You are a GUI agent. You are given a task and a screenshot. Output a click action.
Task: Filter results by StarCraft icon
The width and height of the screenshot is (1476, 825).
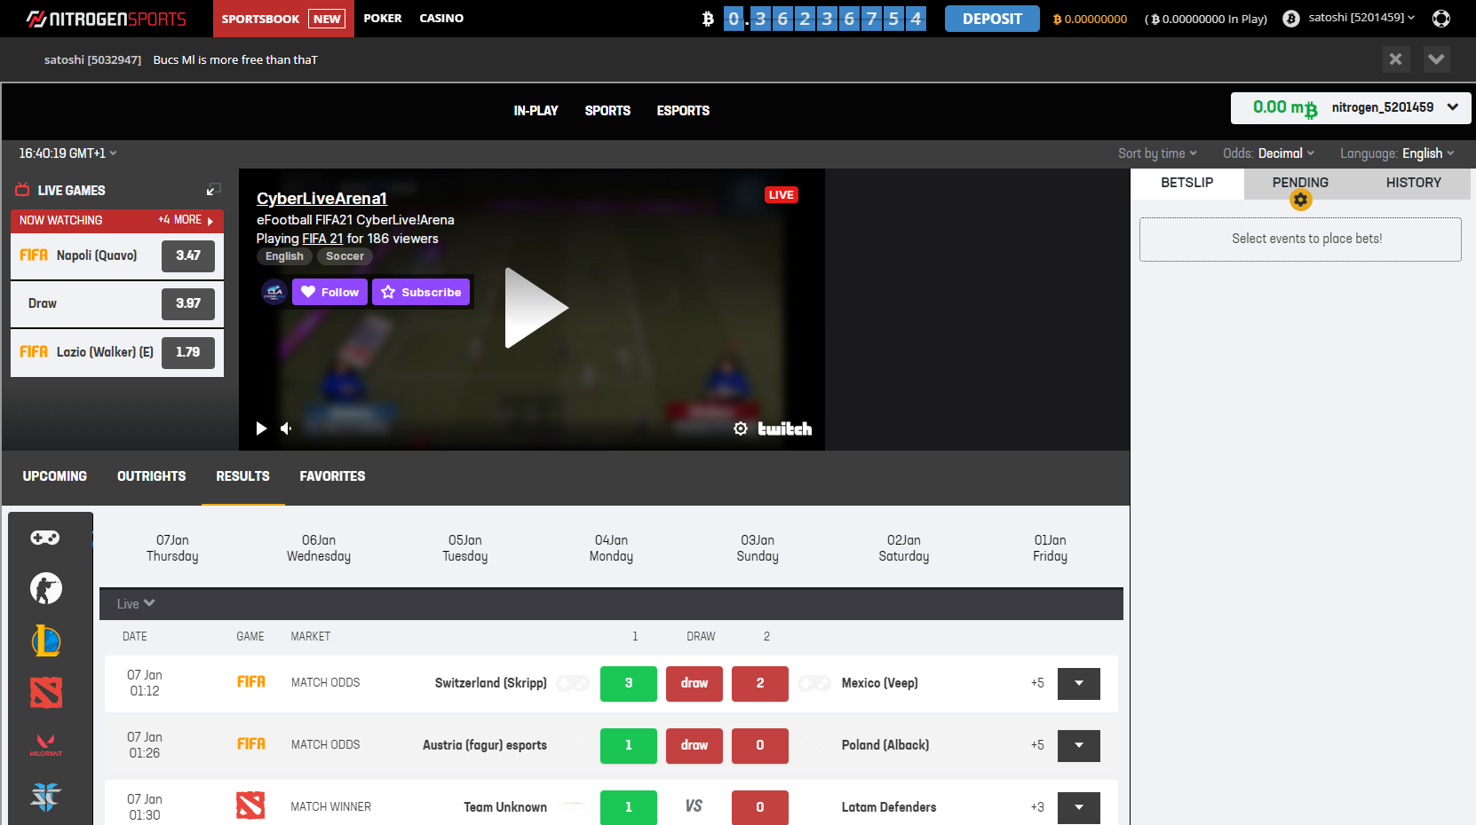(46, 797)
